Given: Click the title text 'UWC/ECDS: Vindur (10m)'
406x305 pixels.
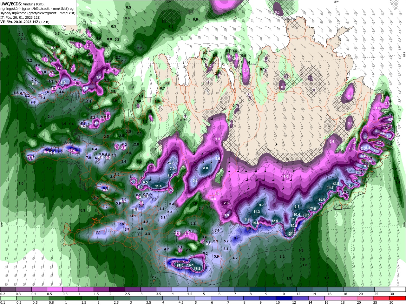Looking at the screenshot, I should (23, 4).
